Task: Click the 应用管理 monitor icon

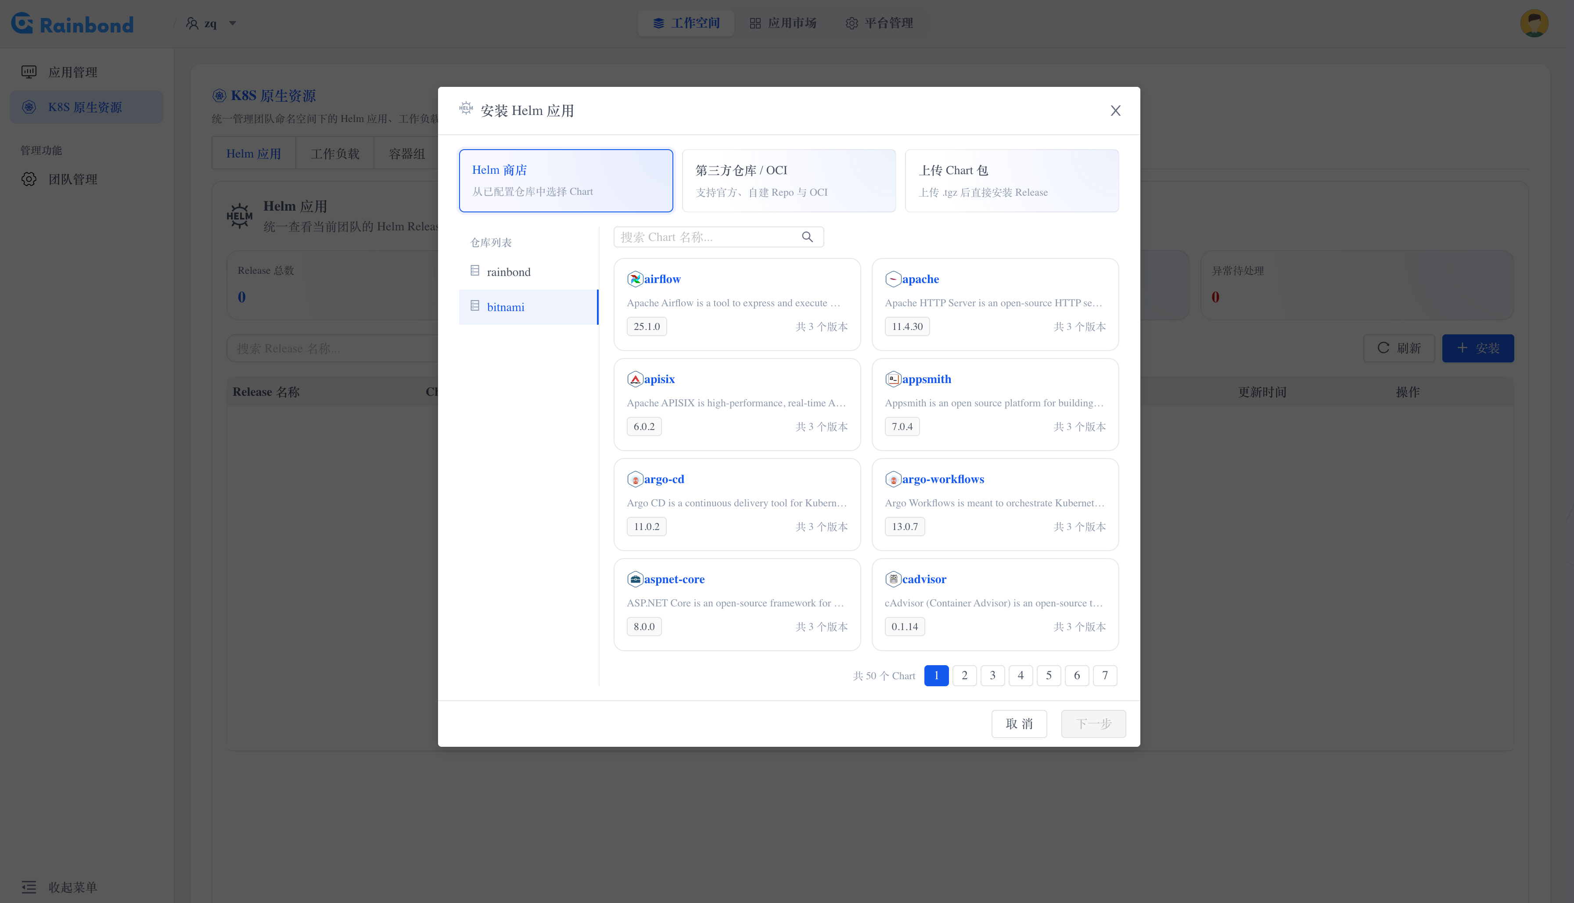Action: [x=29, y=72]
